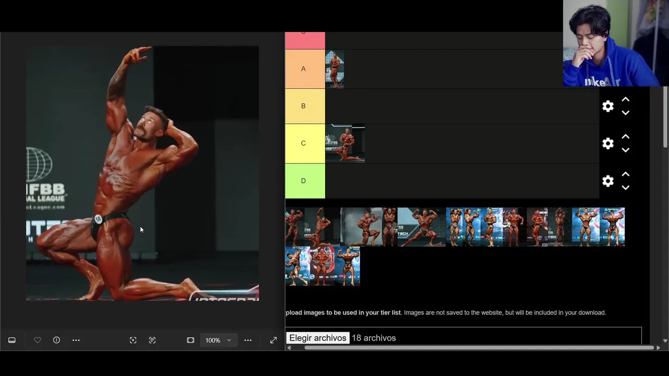Open settings gear for tier C row
Screen dimensions: 669x376
pyautogui.click(x=608, y=144)
